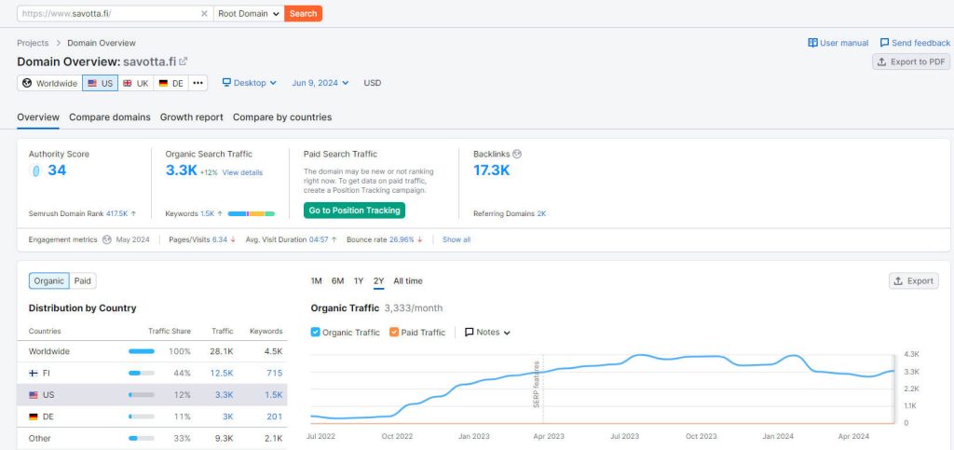954x450 pixels.
Task: Toggle the Organic Traffic checkbox
Action: coord(315,332)
